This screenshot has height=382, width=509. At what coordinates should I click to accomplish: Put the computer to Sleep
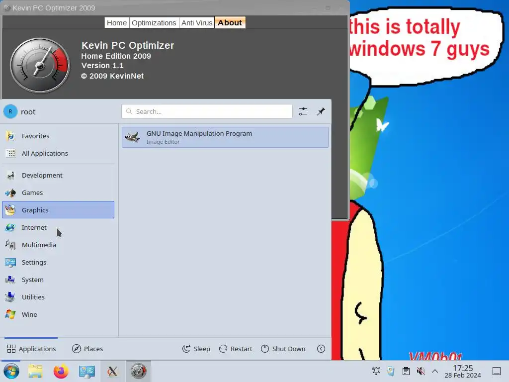[196, 349]
